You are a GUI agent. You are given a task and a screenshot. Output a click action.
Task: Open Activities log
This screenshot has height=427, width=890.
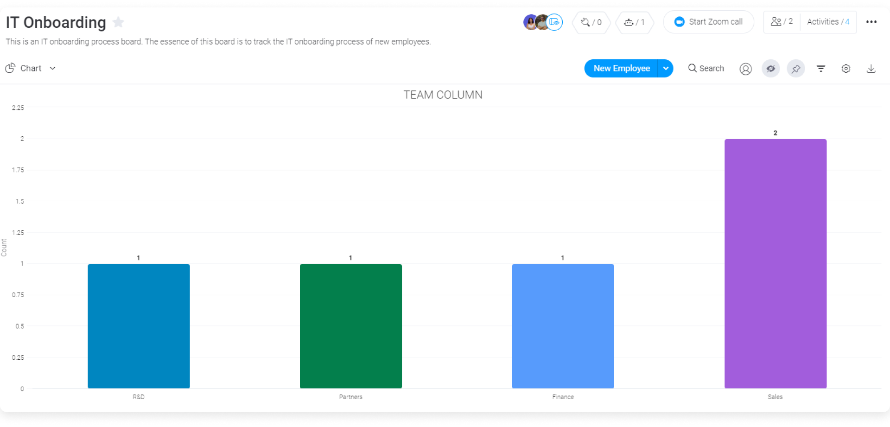click(828, 22)
